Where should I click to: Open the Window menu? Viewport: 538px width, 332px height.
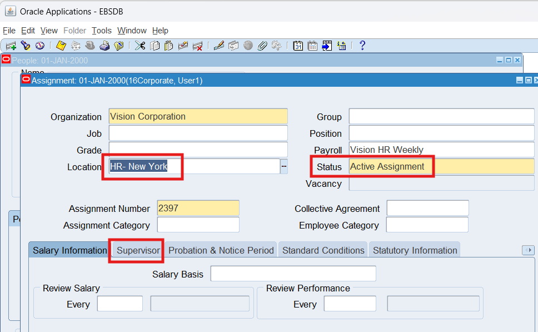pyautogui.click(x=132, y=31)
